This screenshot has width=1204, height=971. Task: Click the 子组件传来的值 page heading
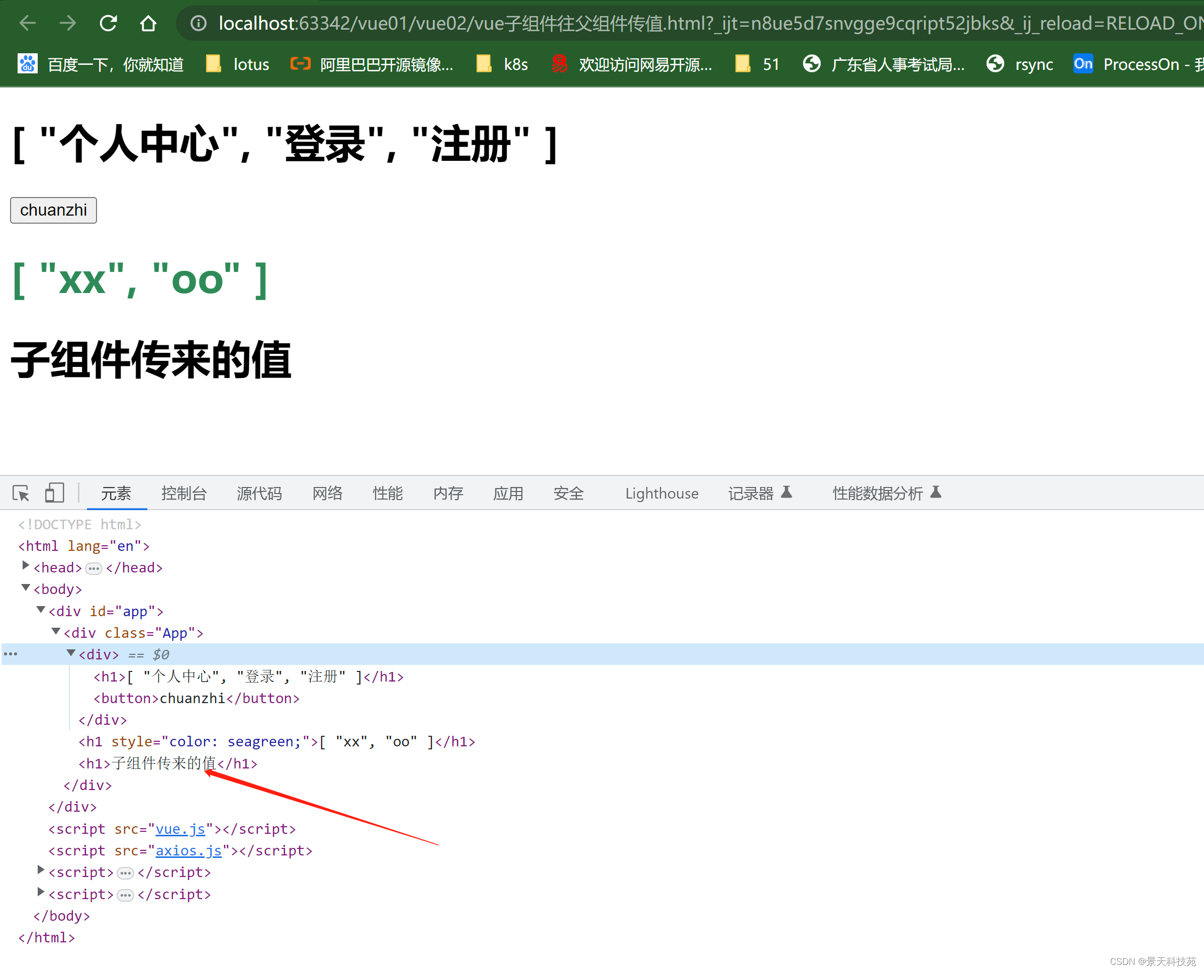point(151,360)
